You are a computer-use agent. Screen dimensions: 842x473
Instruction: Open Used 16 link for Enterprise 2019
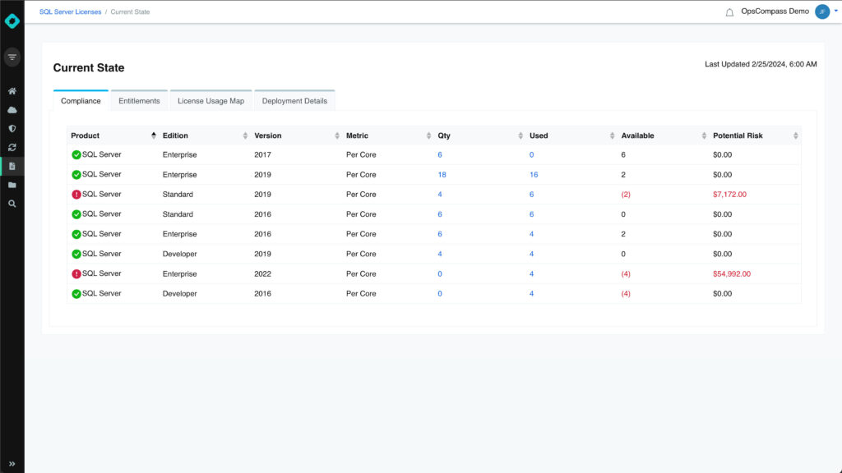(534, 175)
